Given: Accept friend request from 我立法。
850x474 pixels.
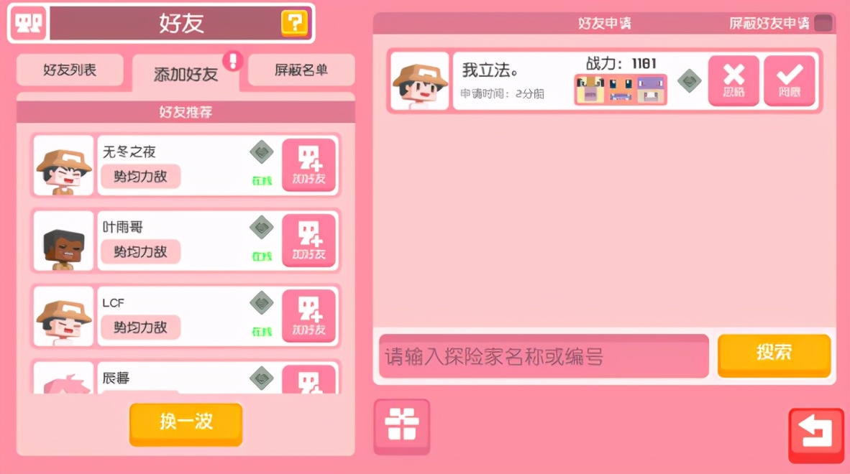Looking at the screenshot, I should [x=790, y=80].
